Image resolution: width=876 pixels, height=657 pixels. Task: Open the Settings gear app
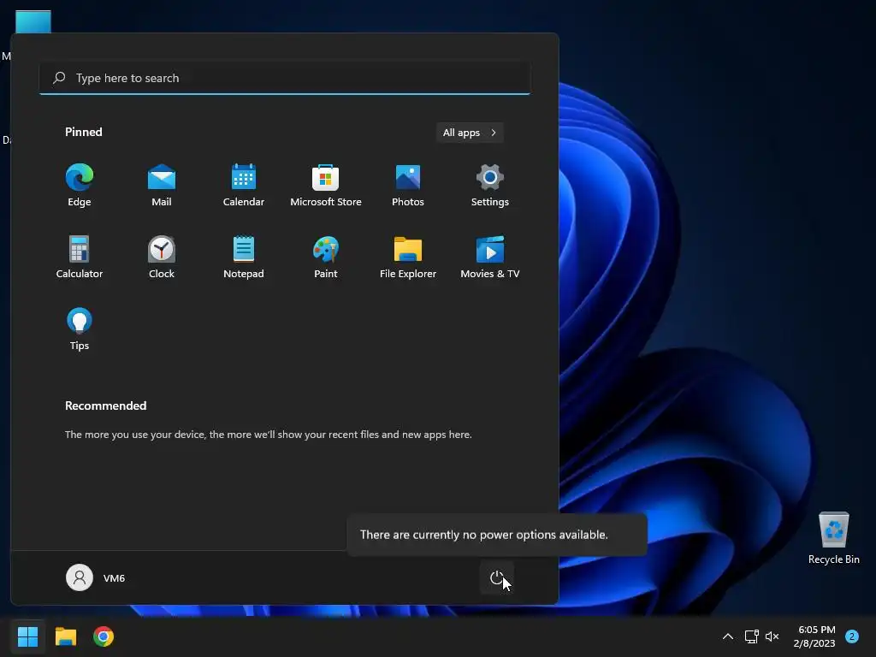(x=490, y=186)
